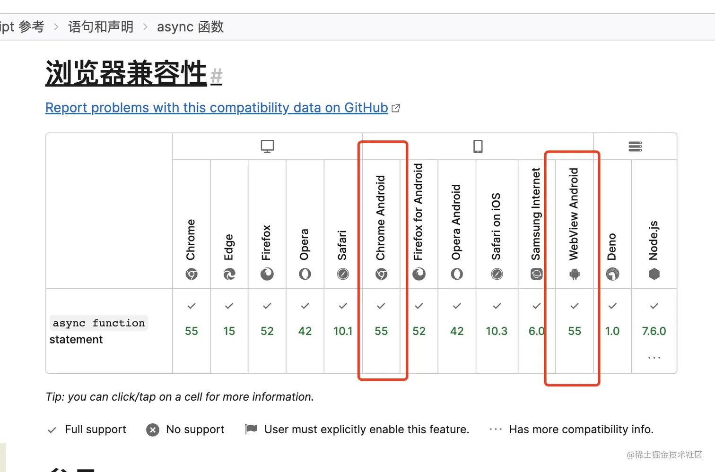Screen dimensions: 715x472
Task: Open Safari version 10.1 support cell
Action: click(343, 331)
